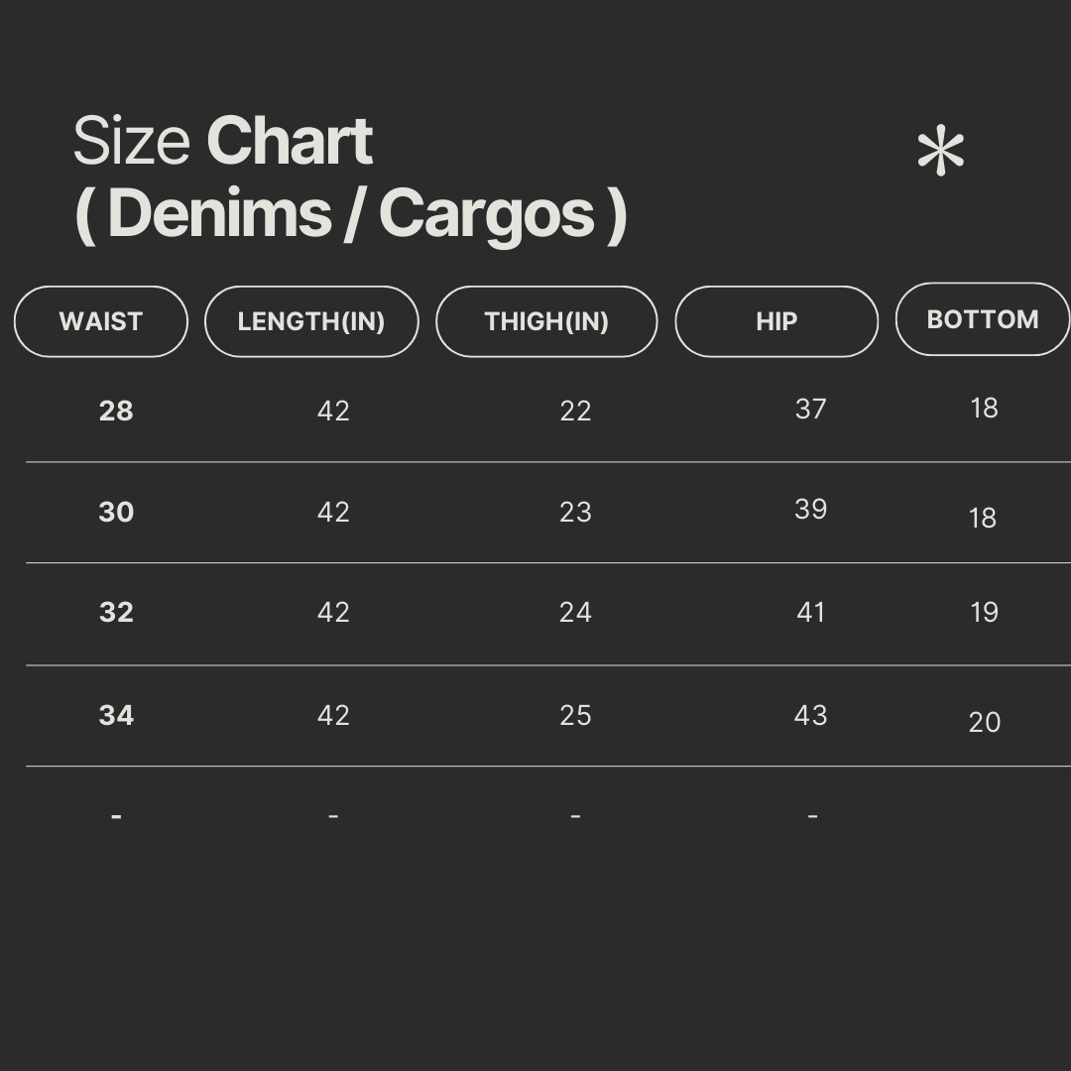Click hip value 37
The width and height of the screenshot is (1071, 1071).
[810, 409]
